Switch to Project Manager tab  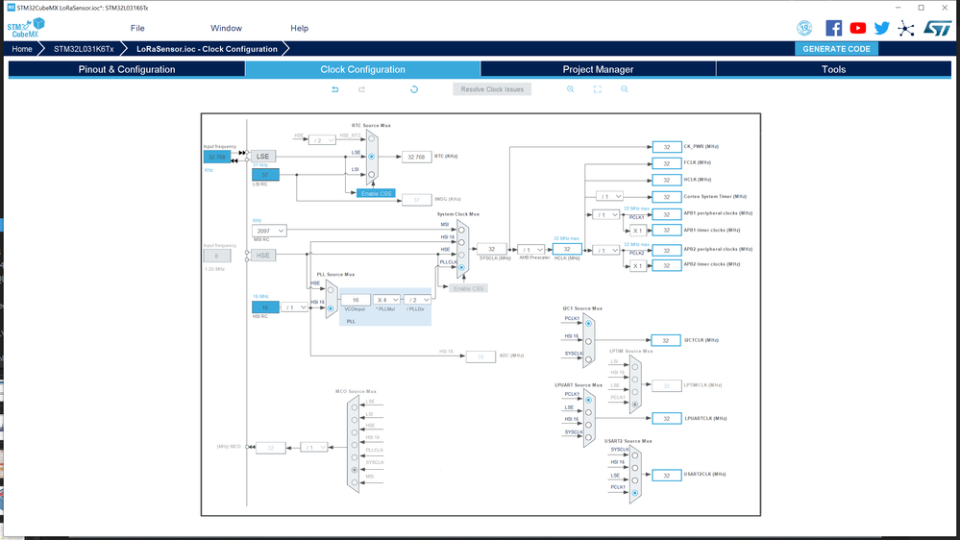(x=598, y=69)
